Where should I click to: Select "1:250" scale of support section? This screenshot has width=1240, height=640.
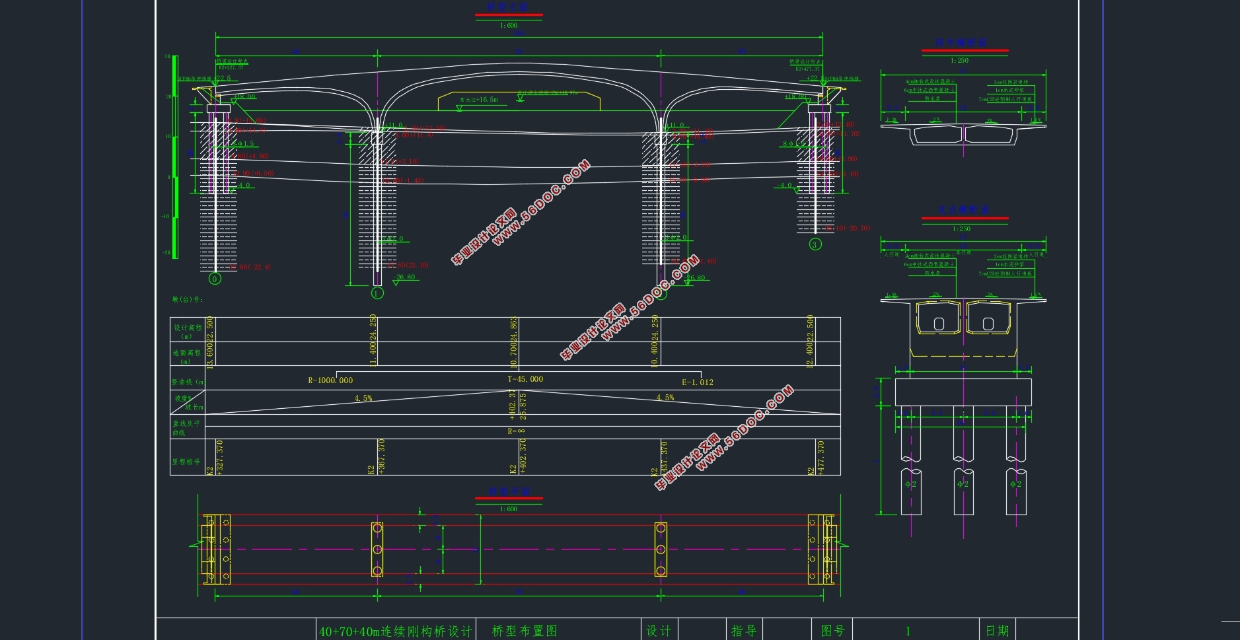tap(962, 229)
